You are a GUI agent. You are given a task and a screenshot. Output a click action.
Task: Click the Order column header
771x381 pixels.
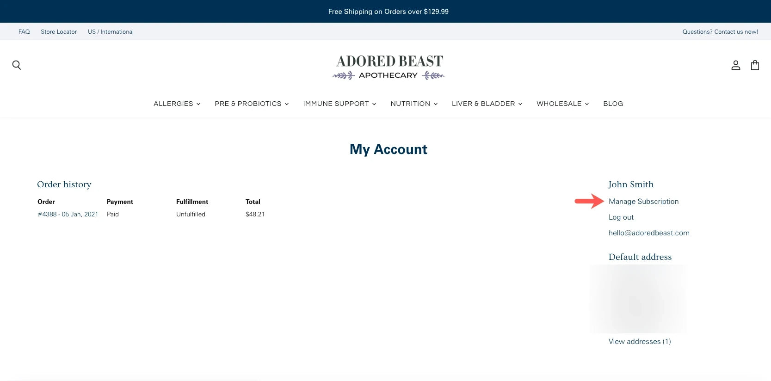coord(46,202)
